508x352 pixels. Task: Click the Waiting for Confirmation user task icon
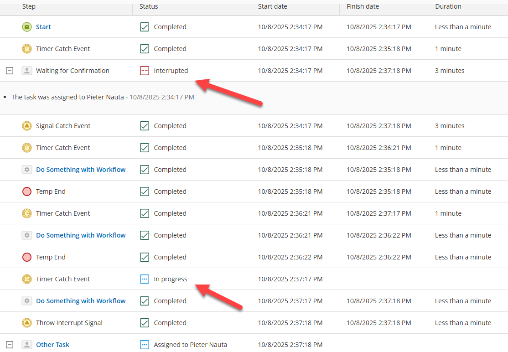pyautogui.click(x=27, y=71)
